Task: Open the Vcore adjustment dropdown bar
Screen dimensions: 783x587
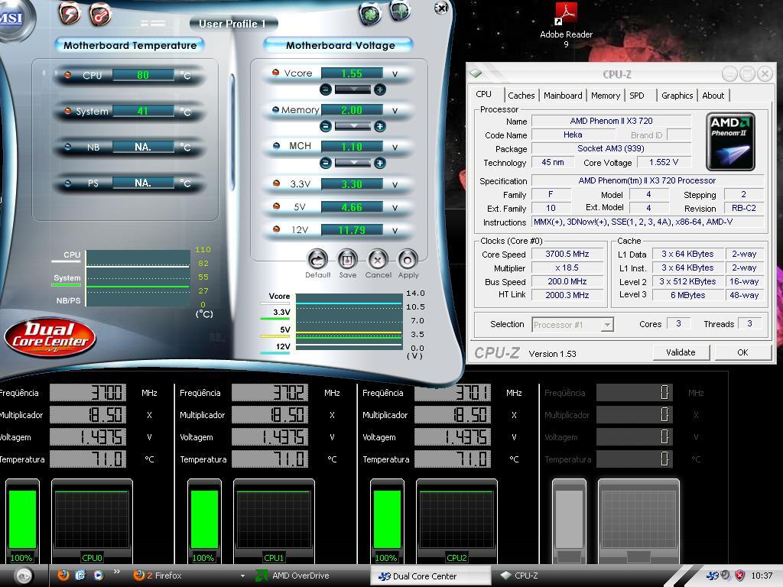Action: pyautogui.click(x=353, y=89)
